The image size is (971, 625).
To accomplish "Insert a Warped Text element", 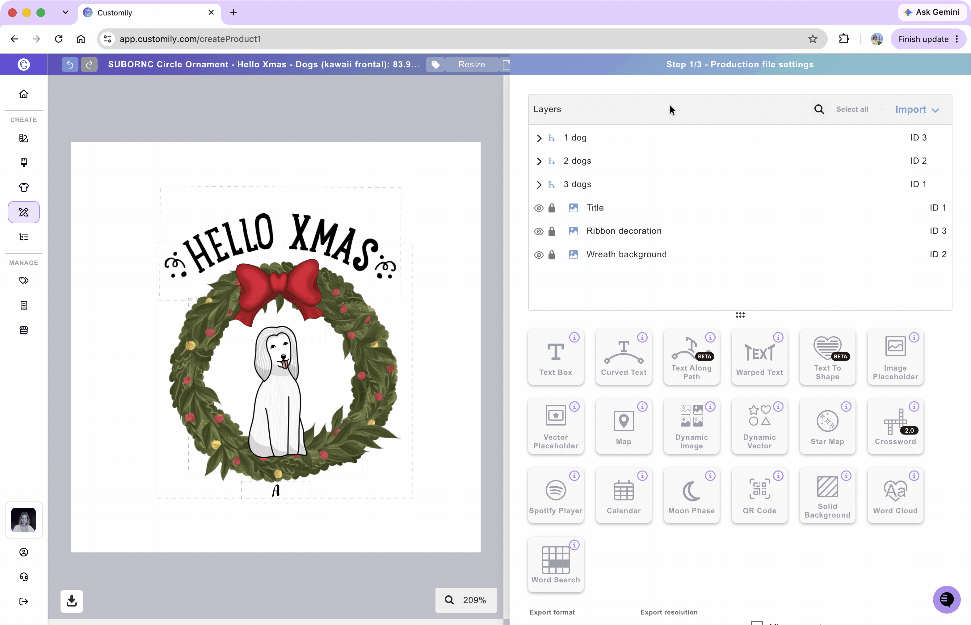I will point(759,357).
